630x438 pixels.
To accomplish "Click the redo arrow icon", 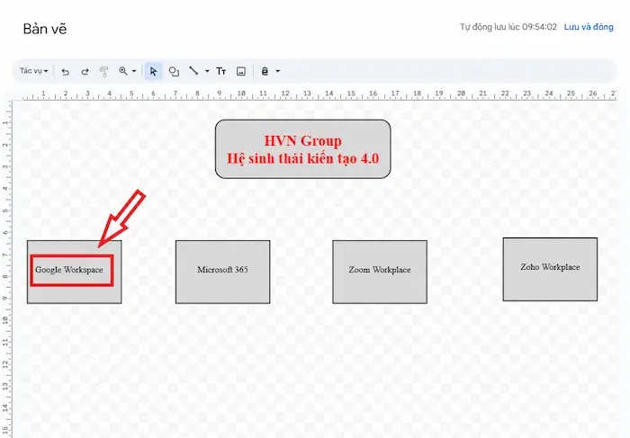I will (x=85, y=71).
